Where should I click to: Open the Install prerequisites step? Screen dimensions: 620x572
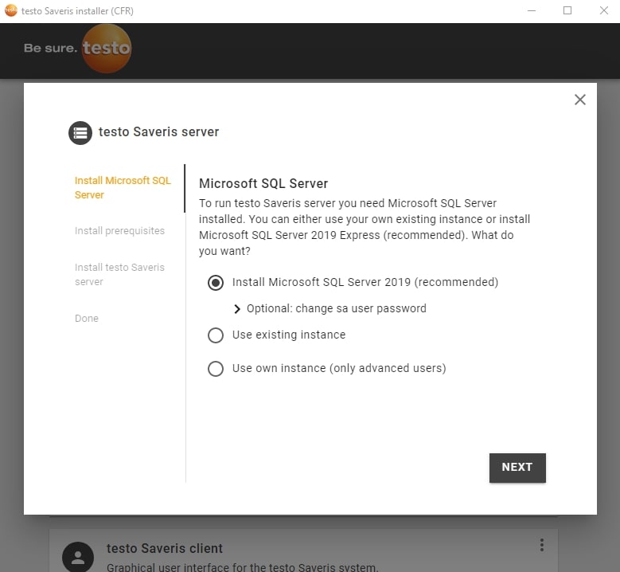pyautogui.click(x=119, y=231)
